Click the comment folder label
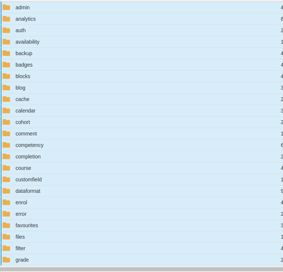Screen dimensions: 283x272 [26, 134]
